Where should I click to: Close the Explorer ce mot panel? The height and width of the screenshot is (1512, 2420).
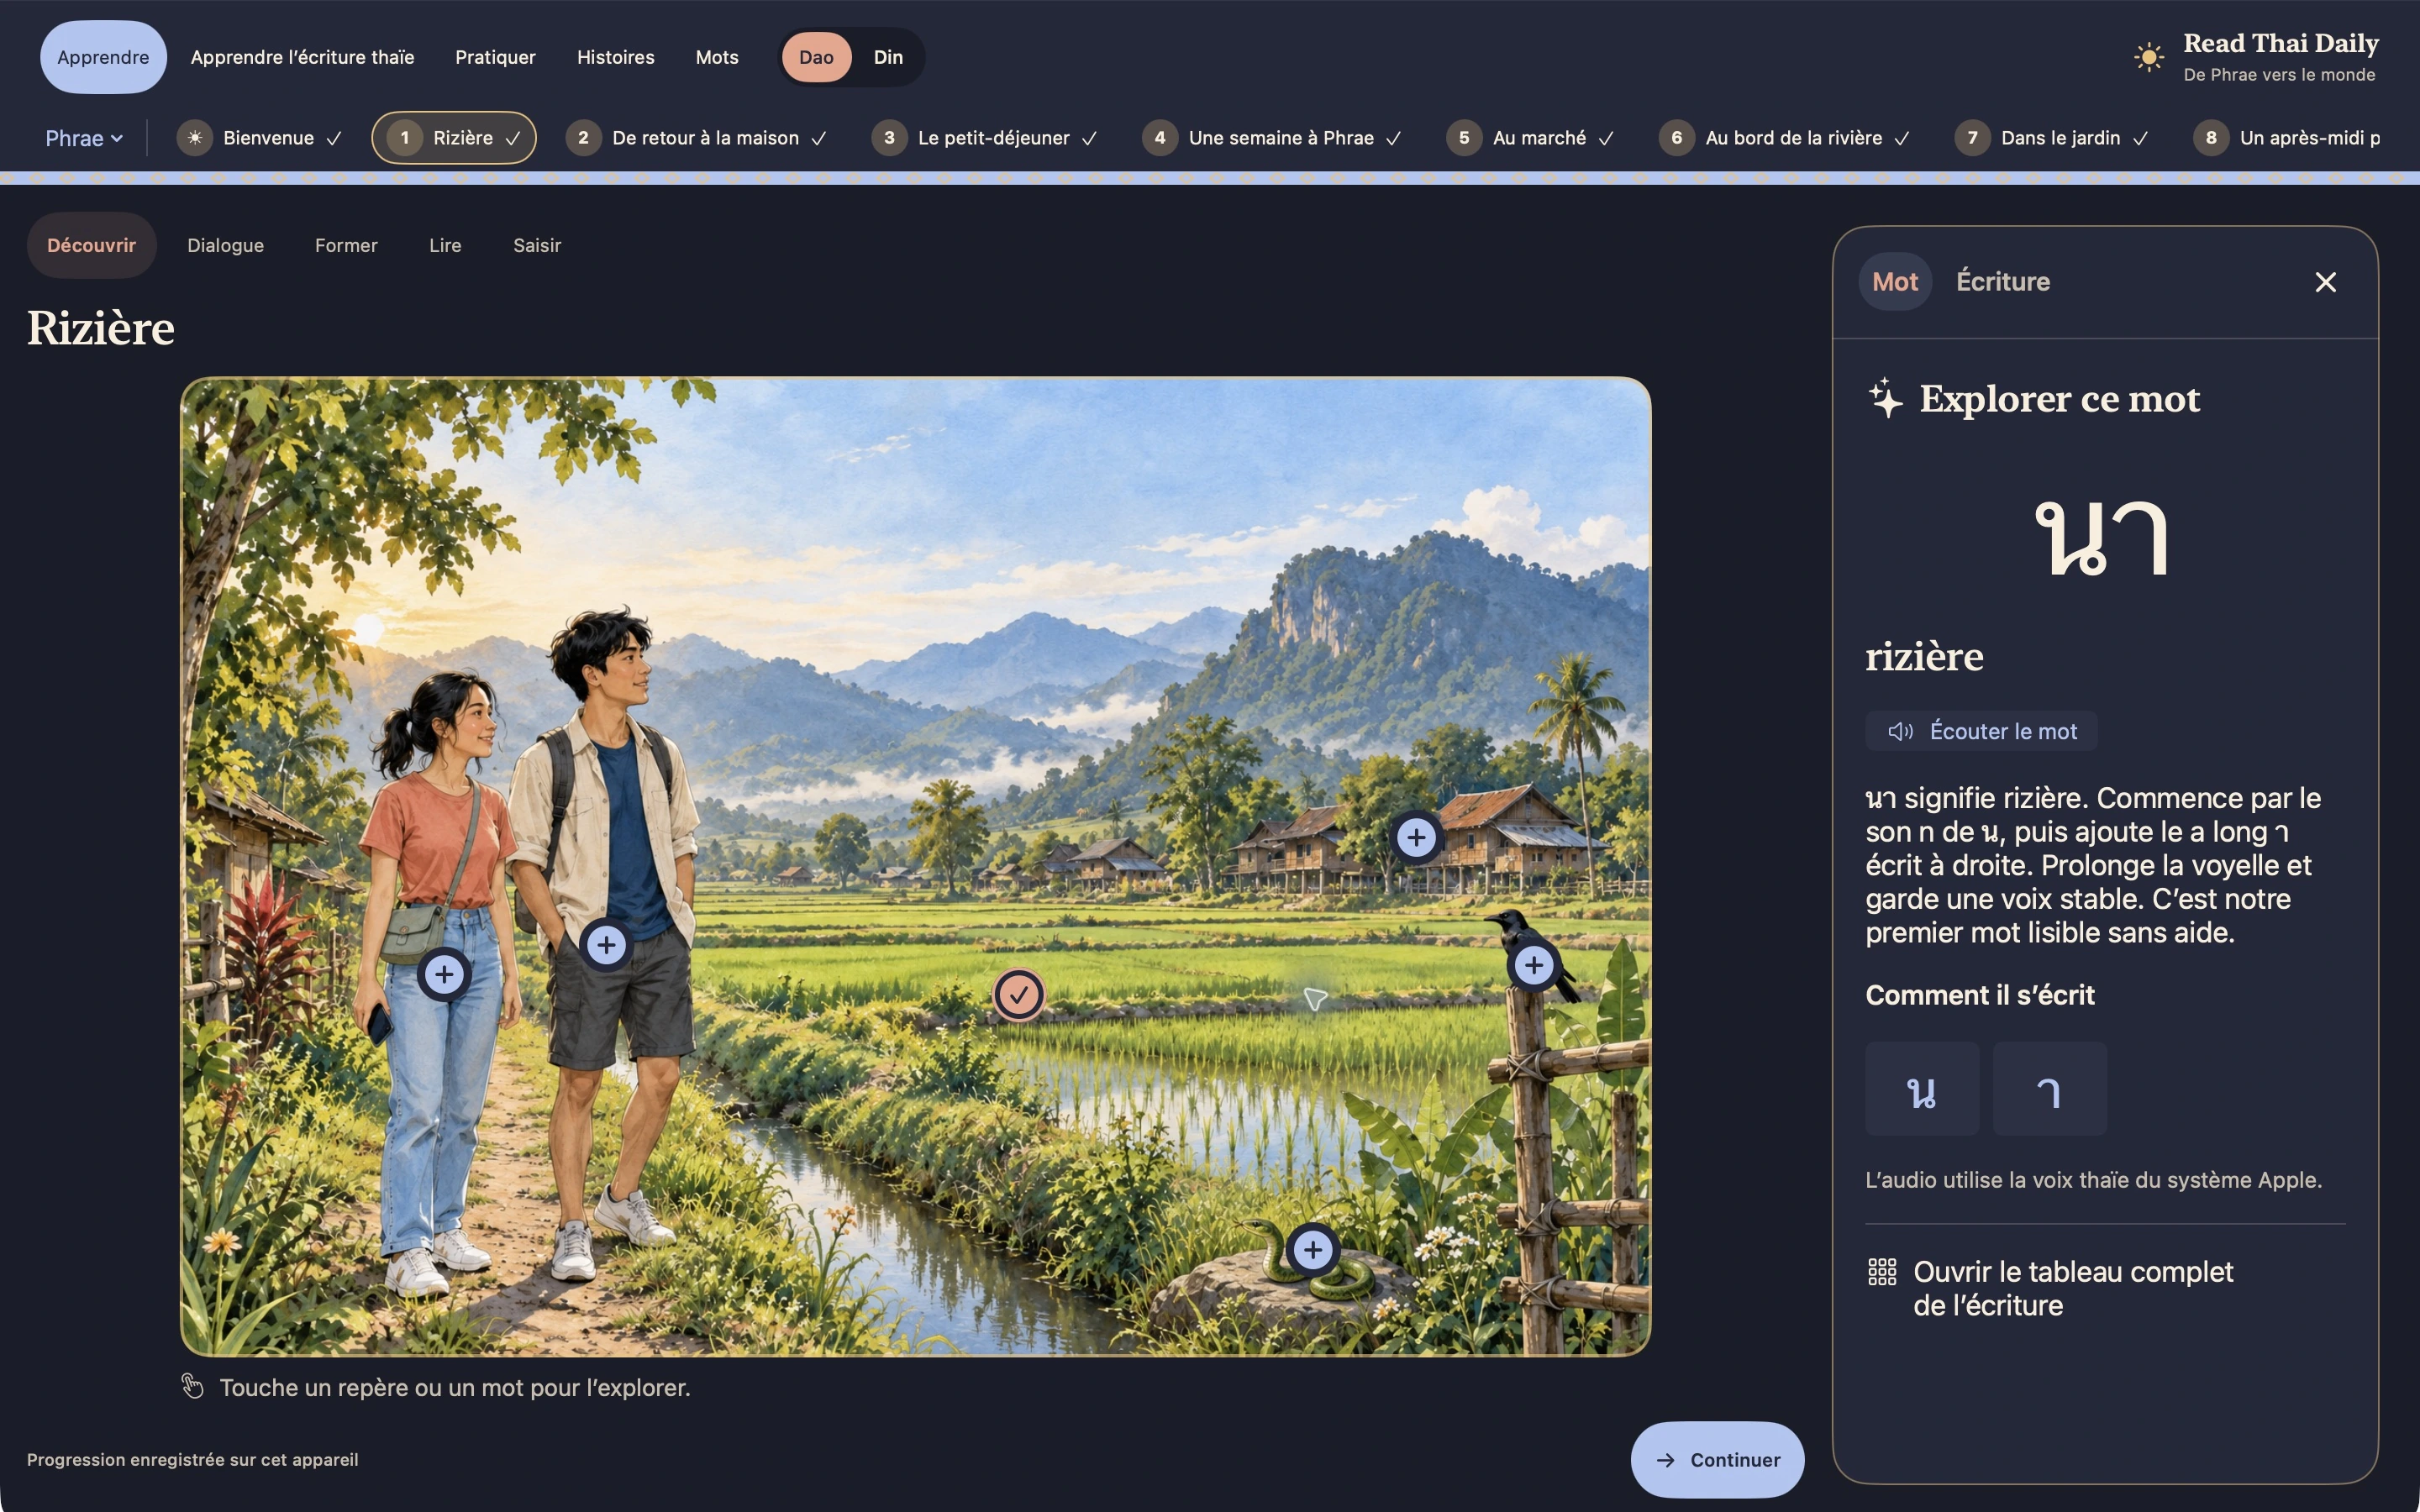2325,282
